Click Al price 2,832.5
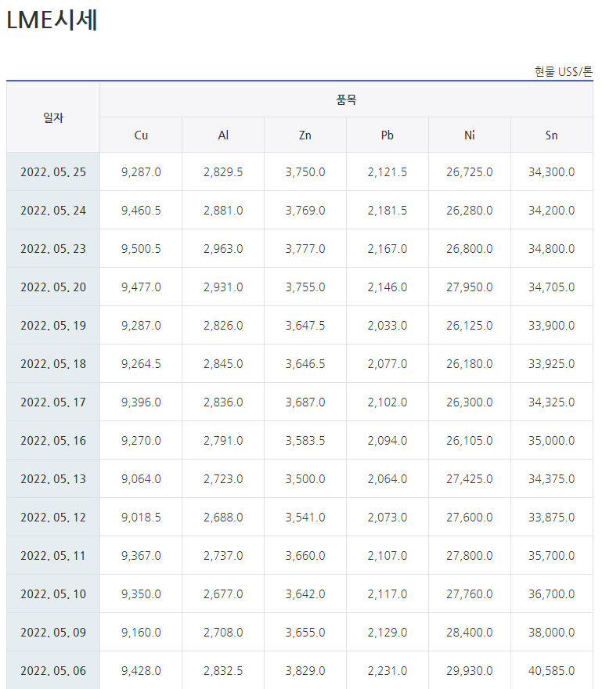The height and width of the screenshot is (689, 602). [x=223, y=670]
